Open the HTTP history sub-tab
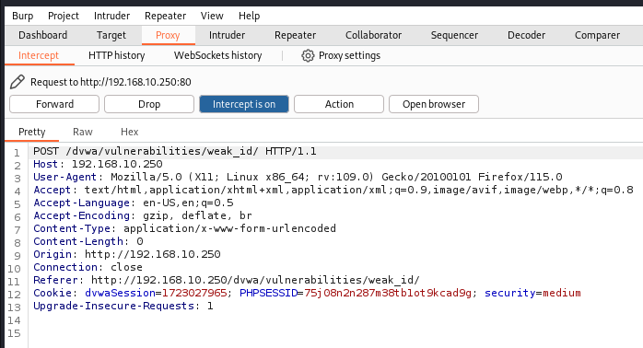This screenshot has height=348, width=643. click(x=116, y=55)
